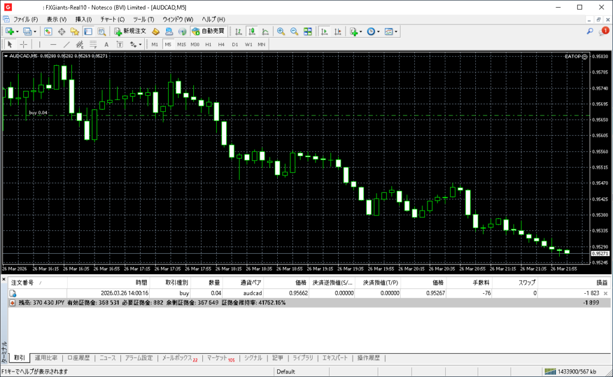
Task: Toggle 自動売買 auto trading button
Action: [208, 31]
